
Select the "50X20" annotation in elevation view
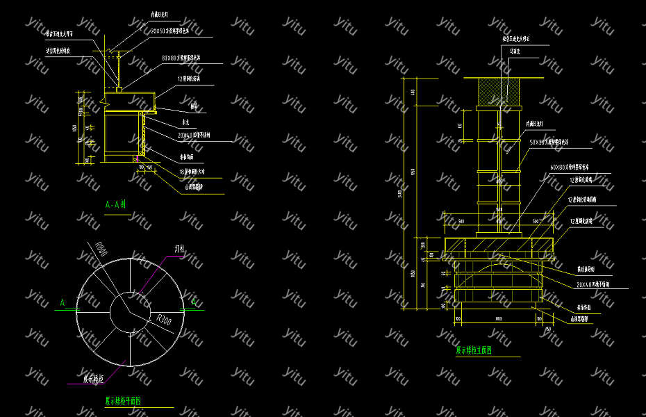pyautogui.click(x=549, y=142)
